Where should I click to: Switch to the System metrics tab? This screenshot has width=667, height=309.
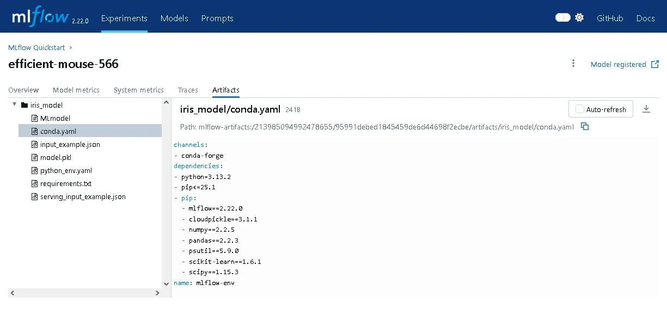click(x=139, y=90)
